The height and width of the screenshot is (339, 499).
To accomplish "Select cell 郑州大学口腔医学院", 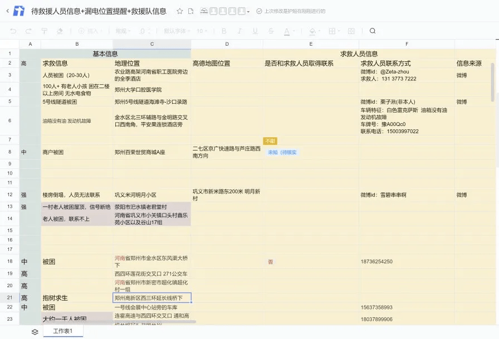I will pyautogui.click(x=152, y=90).
